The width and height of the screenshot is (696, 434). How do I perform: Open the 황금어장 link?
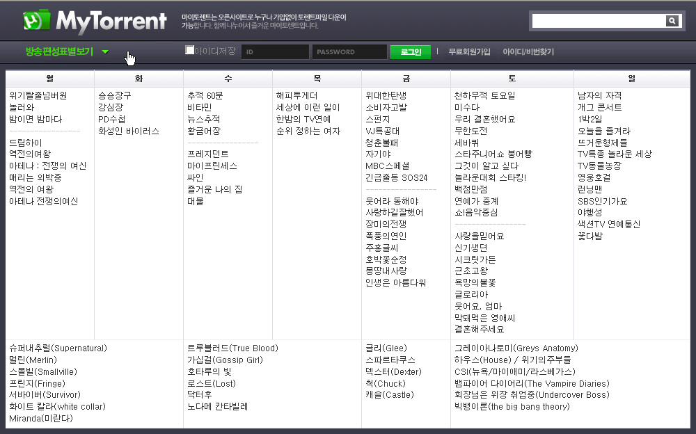pos(204,131)
